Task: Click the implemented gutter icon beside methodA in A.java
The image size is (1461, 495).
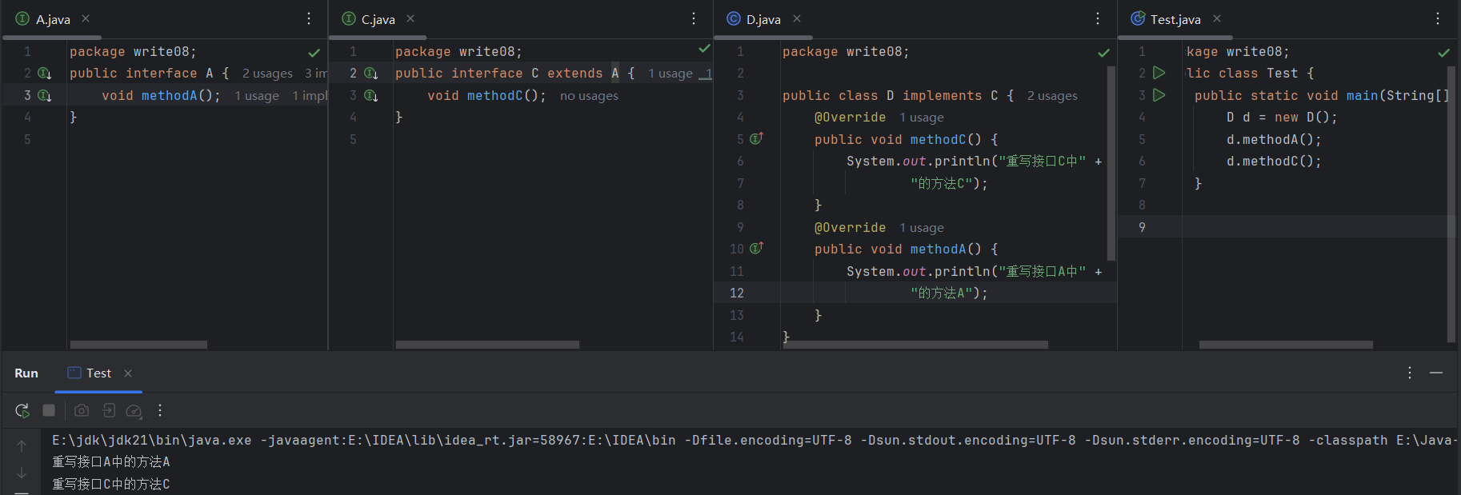Action: click(45, 95)
